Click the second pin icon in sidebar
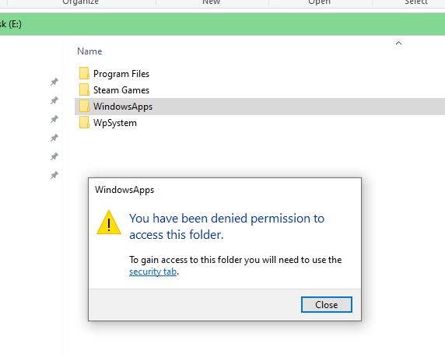 (x=54, y=100)
